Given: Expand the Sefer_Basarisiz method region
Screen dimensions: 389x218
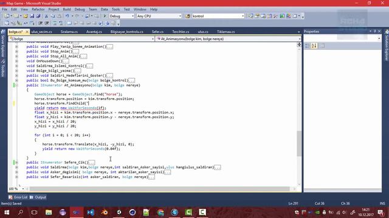Looking at the screenshot, I should pyautogui.click(x=16, y=177).
